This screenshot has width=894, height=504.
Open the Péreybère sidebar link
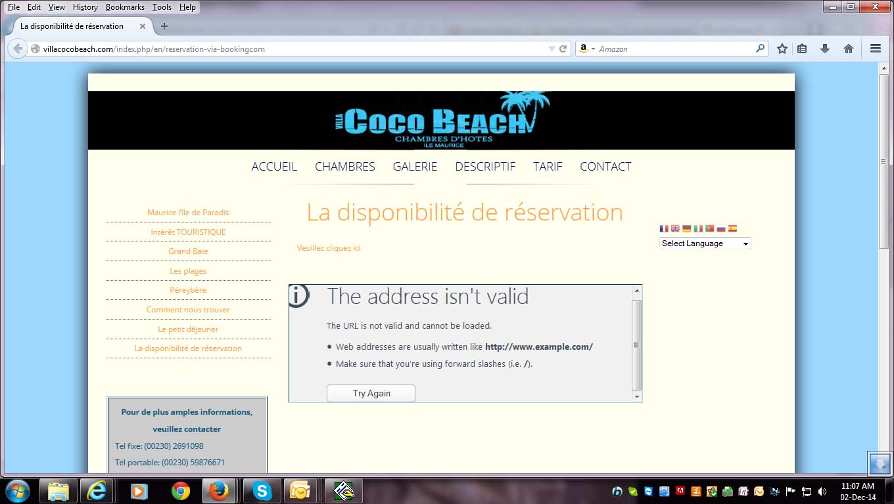[x=188, y=290]
